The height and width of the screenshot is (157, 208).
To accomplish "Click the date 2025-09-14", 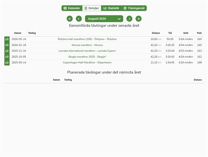I will point(19,63).
